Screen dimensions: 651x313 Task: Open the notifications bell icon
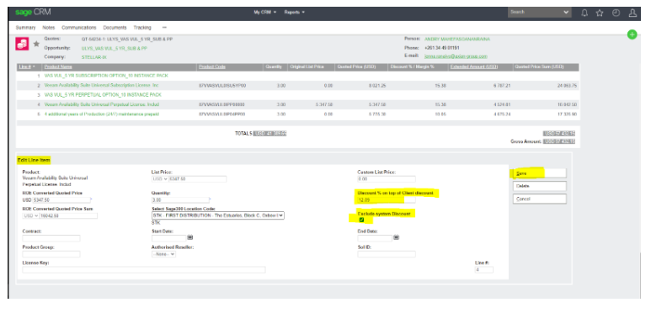point(584,13)
